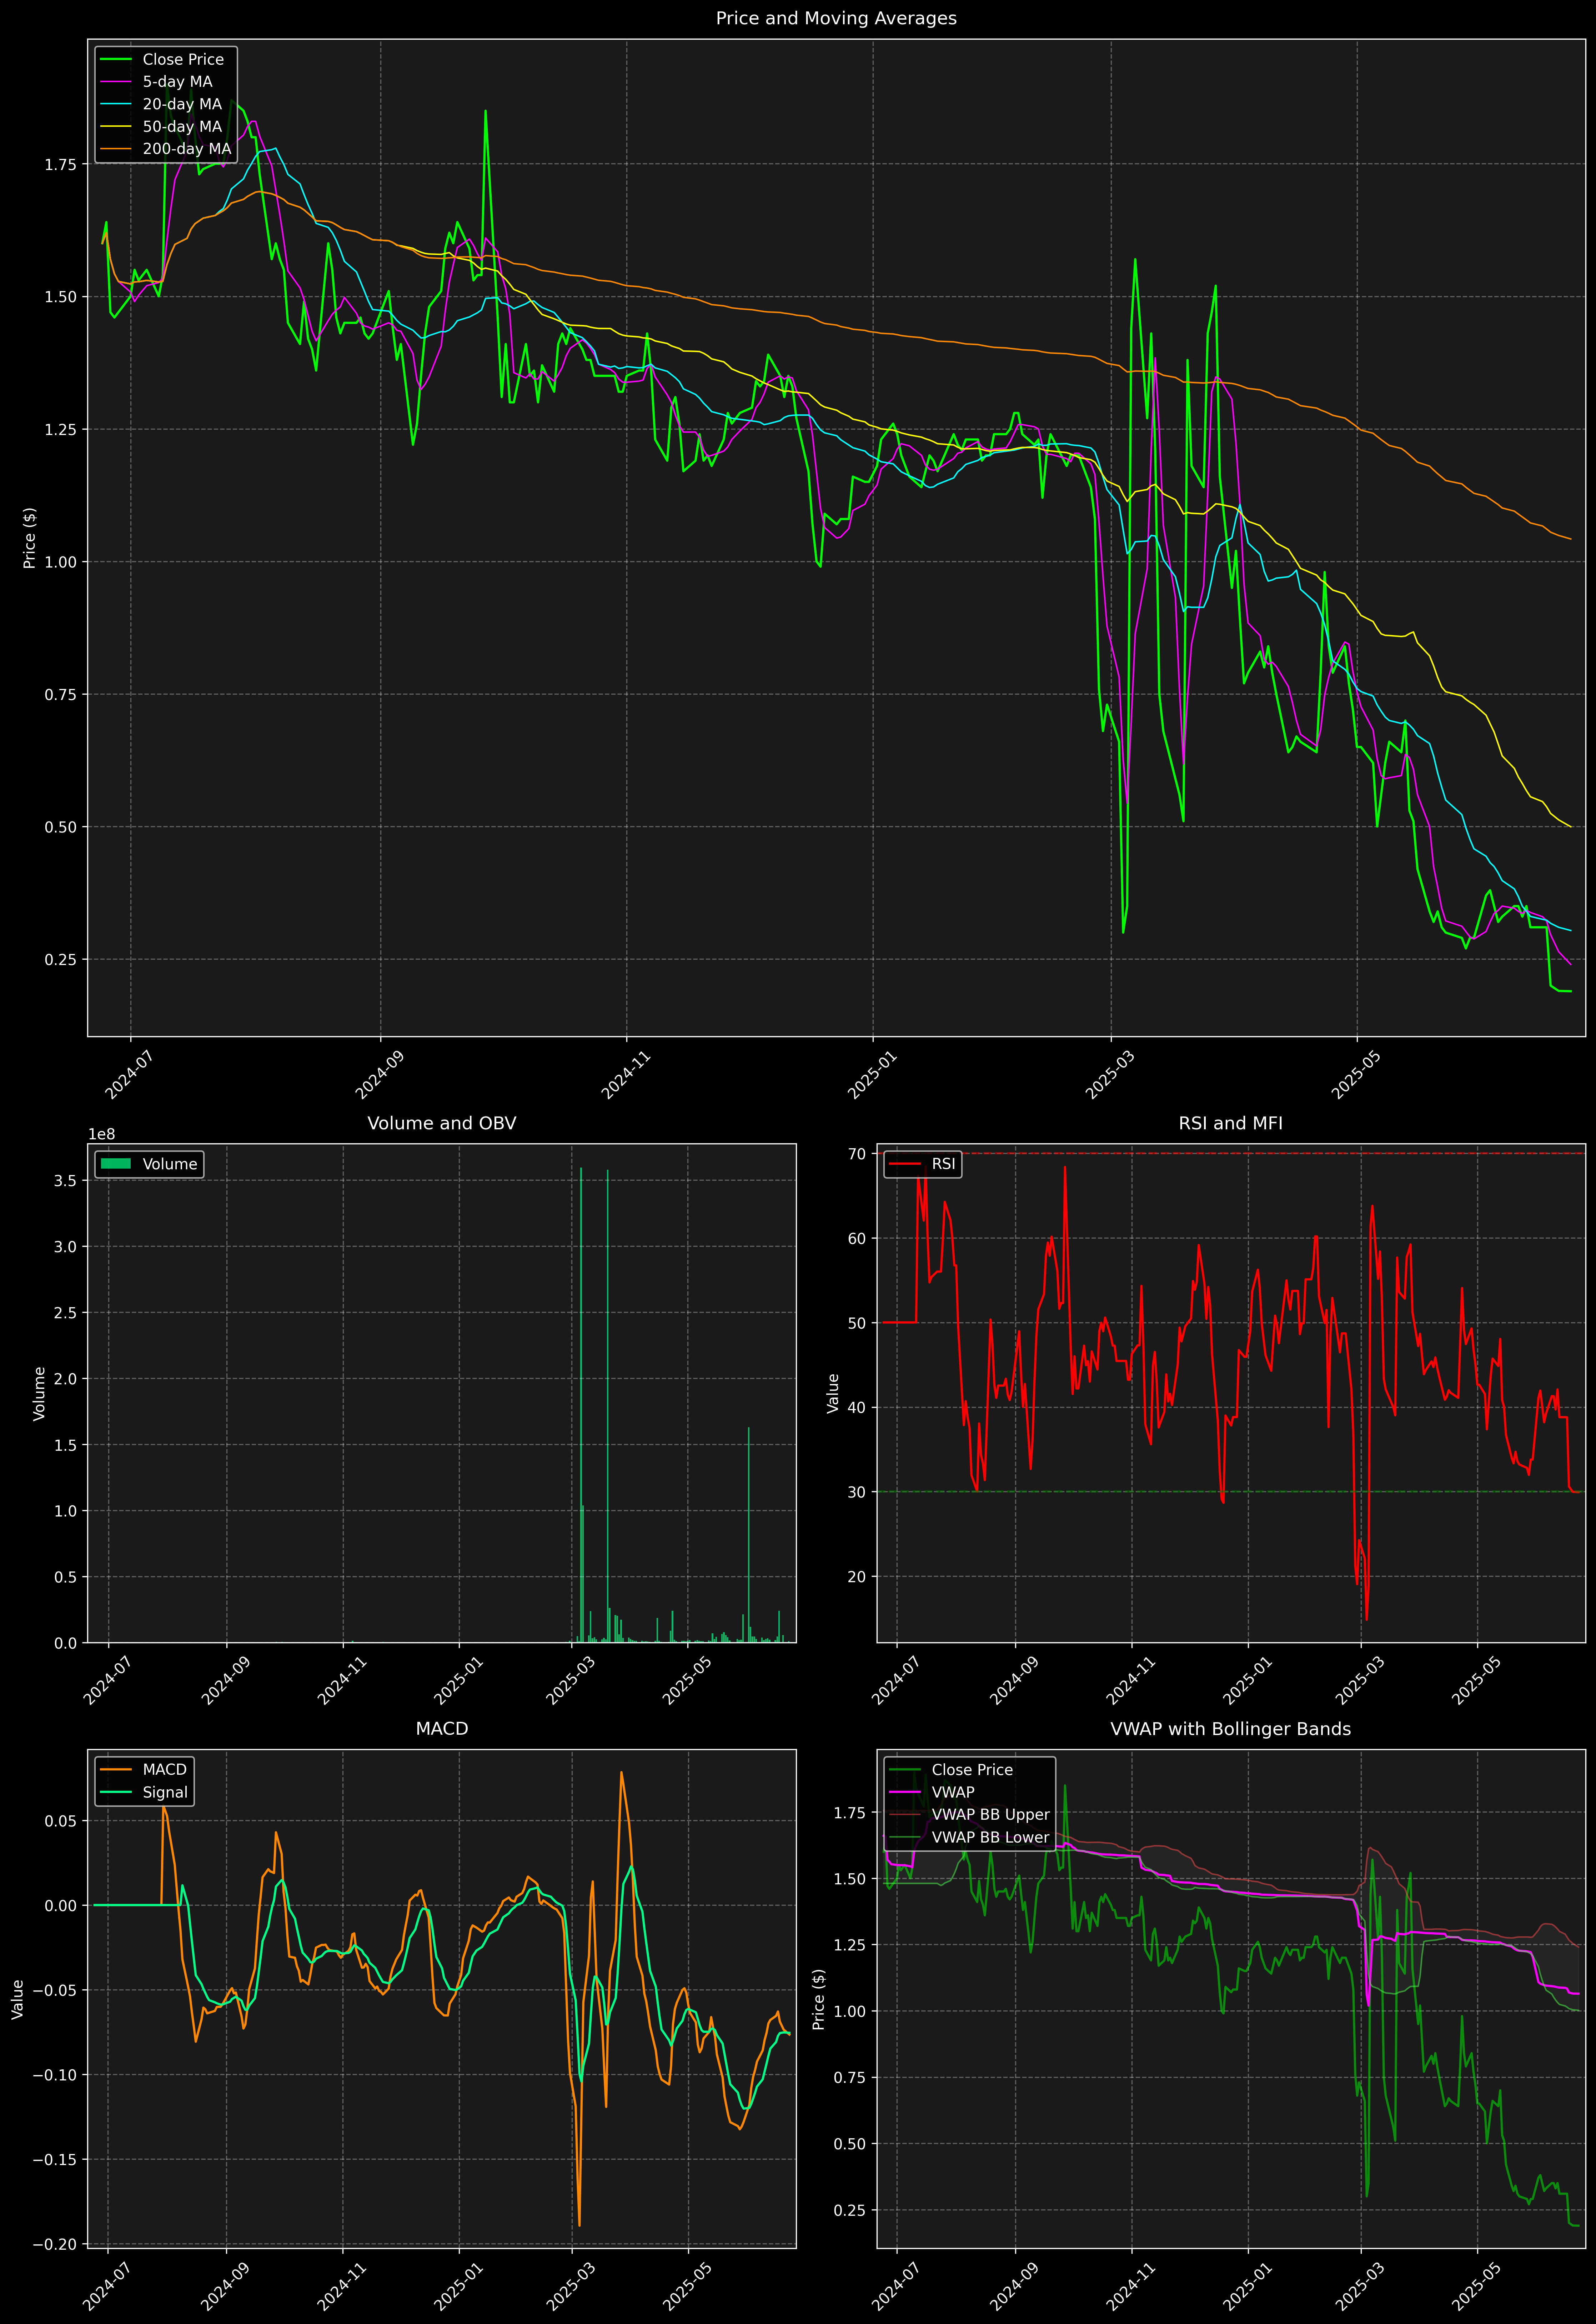Select the "Volume" legend text entry
This screenshot has height=2324, width=1596.
[x=170, y=1164]
